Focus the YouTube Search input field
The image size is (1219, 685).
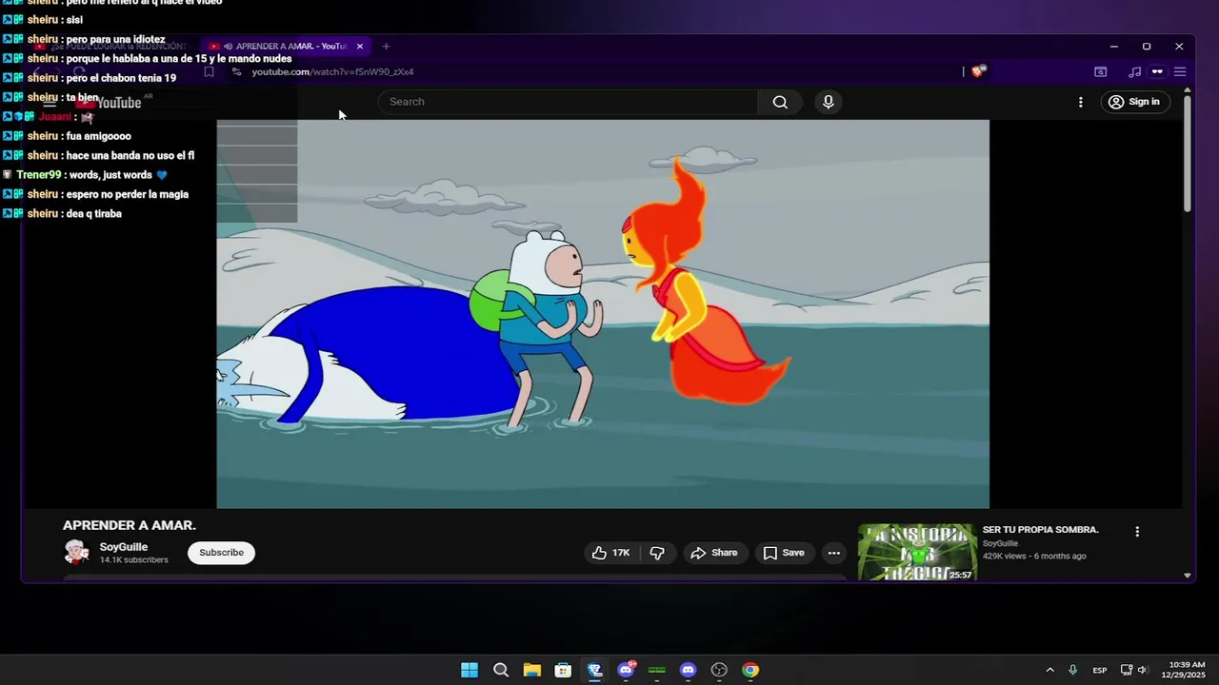point(569,102)
